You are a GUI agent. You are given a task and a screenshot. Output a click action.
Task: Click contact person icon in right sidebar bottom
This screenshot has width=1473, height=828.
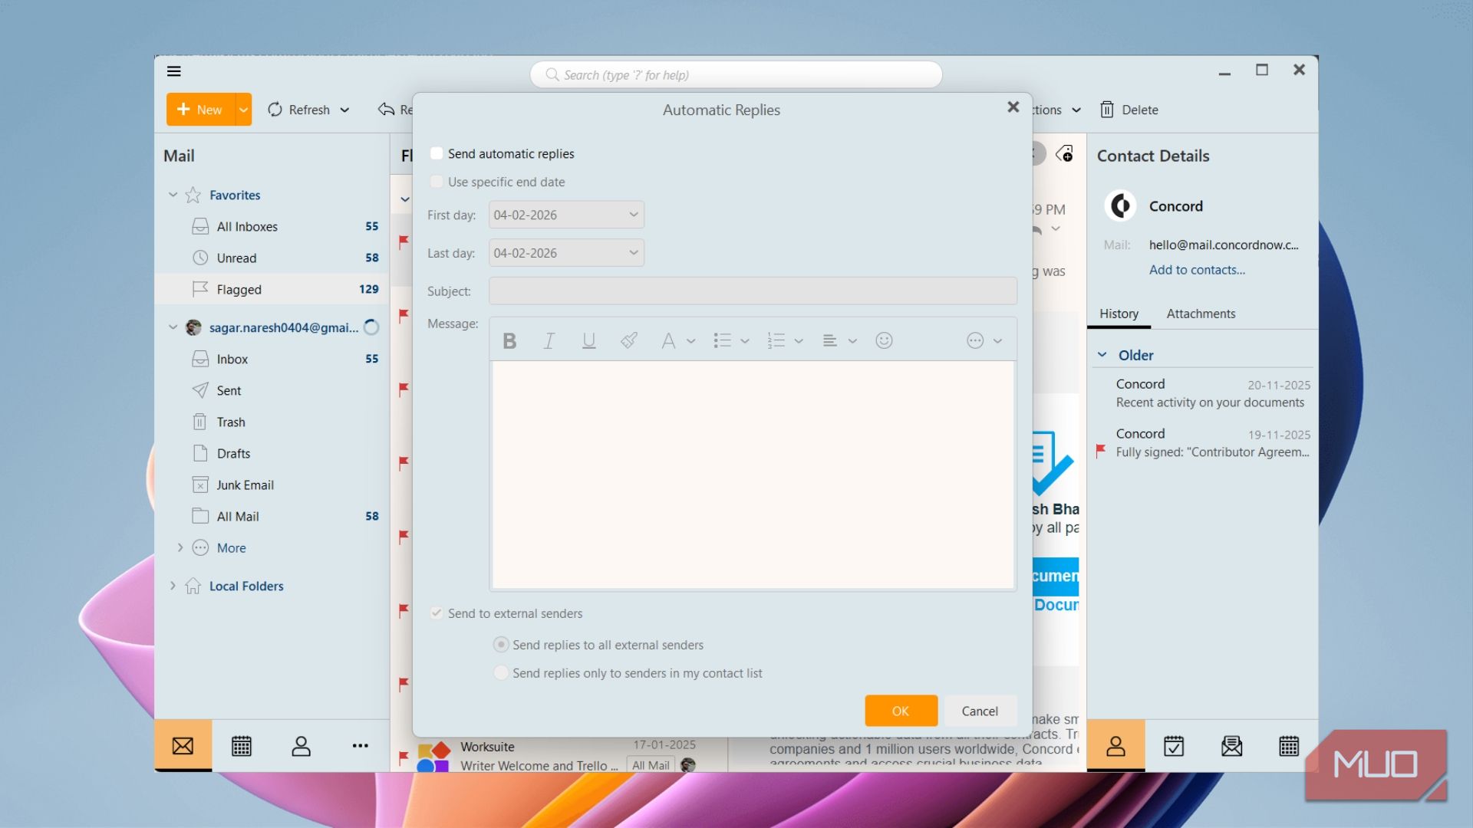[1115, 746]
